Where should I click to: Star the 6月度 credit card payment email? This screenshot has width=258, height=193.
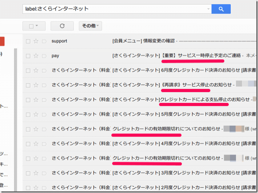click(36, 70)
